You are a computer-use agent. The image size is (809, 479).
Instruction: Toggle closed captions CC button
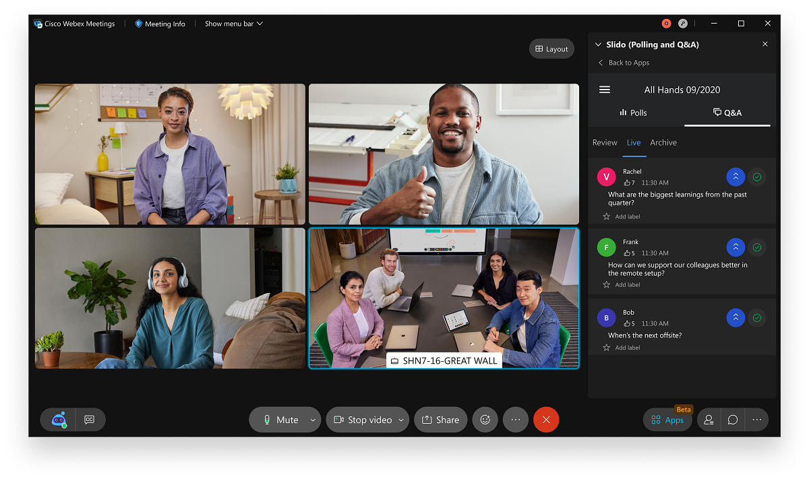point(89,420)
